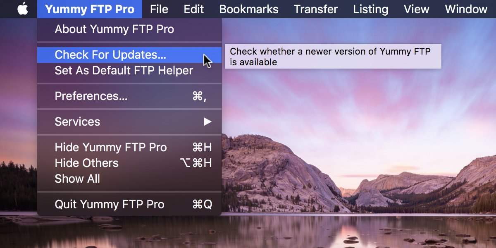Image resolution: width=496 pixels, height=248 pixels.
Task: Expand the Services submenu
Action: tap(129, 122)
